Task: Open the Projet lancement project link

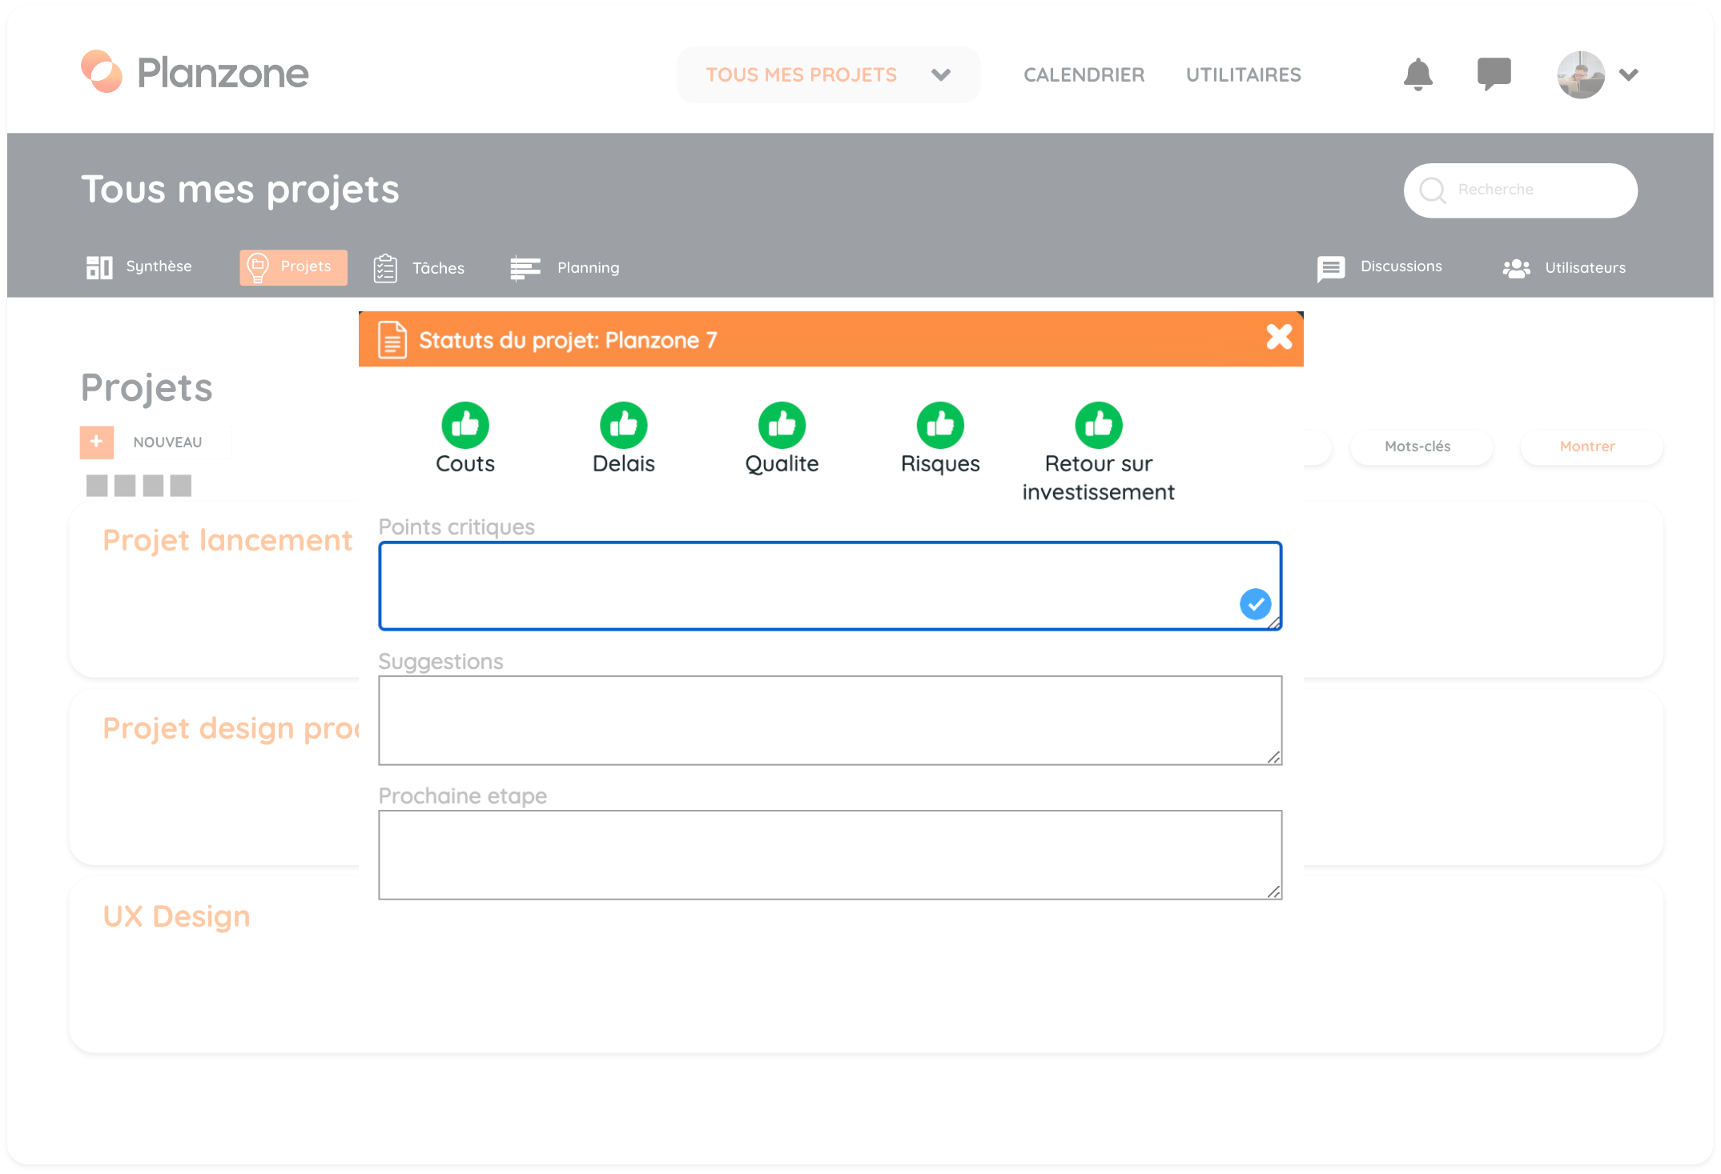Action: 227,540
